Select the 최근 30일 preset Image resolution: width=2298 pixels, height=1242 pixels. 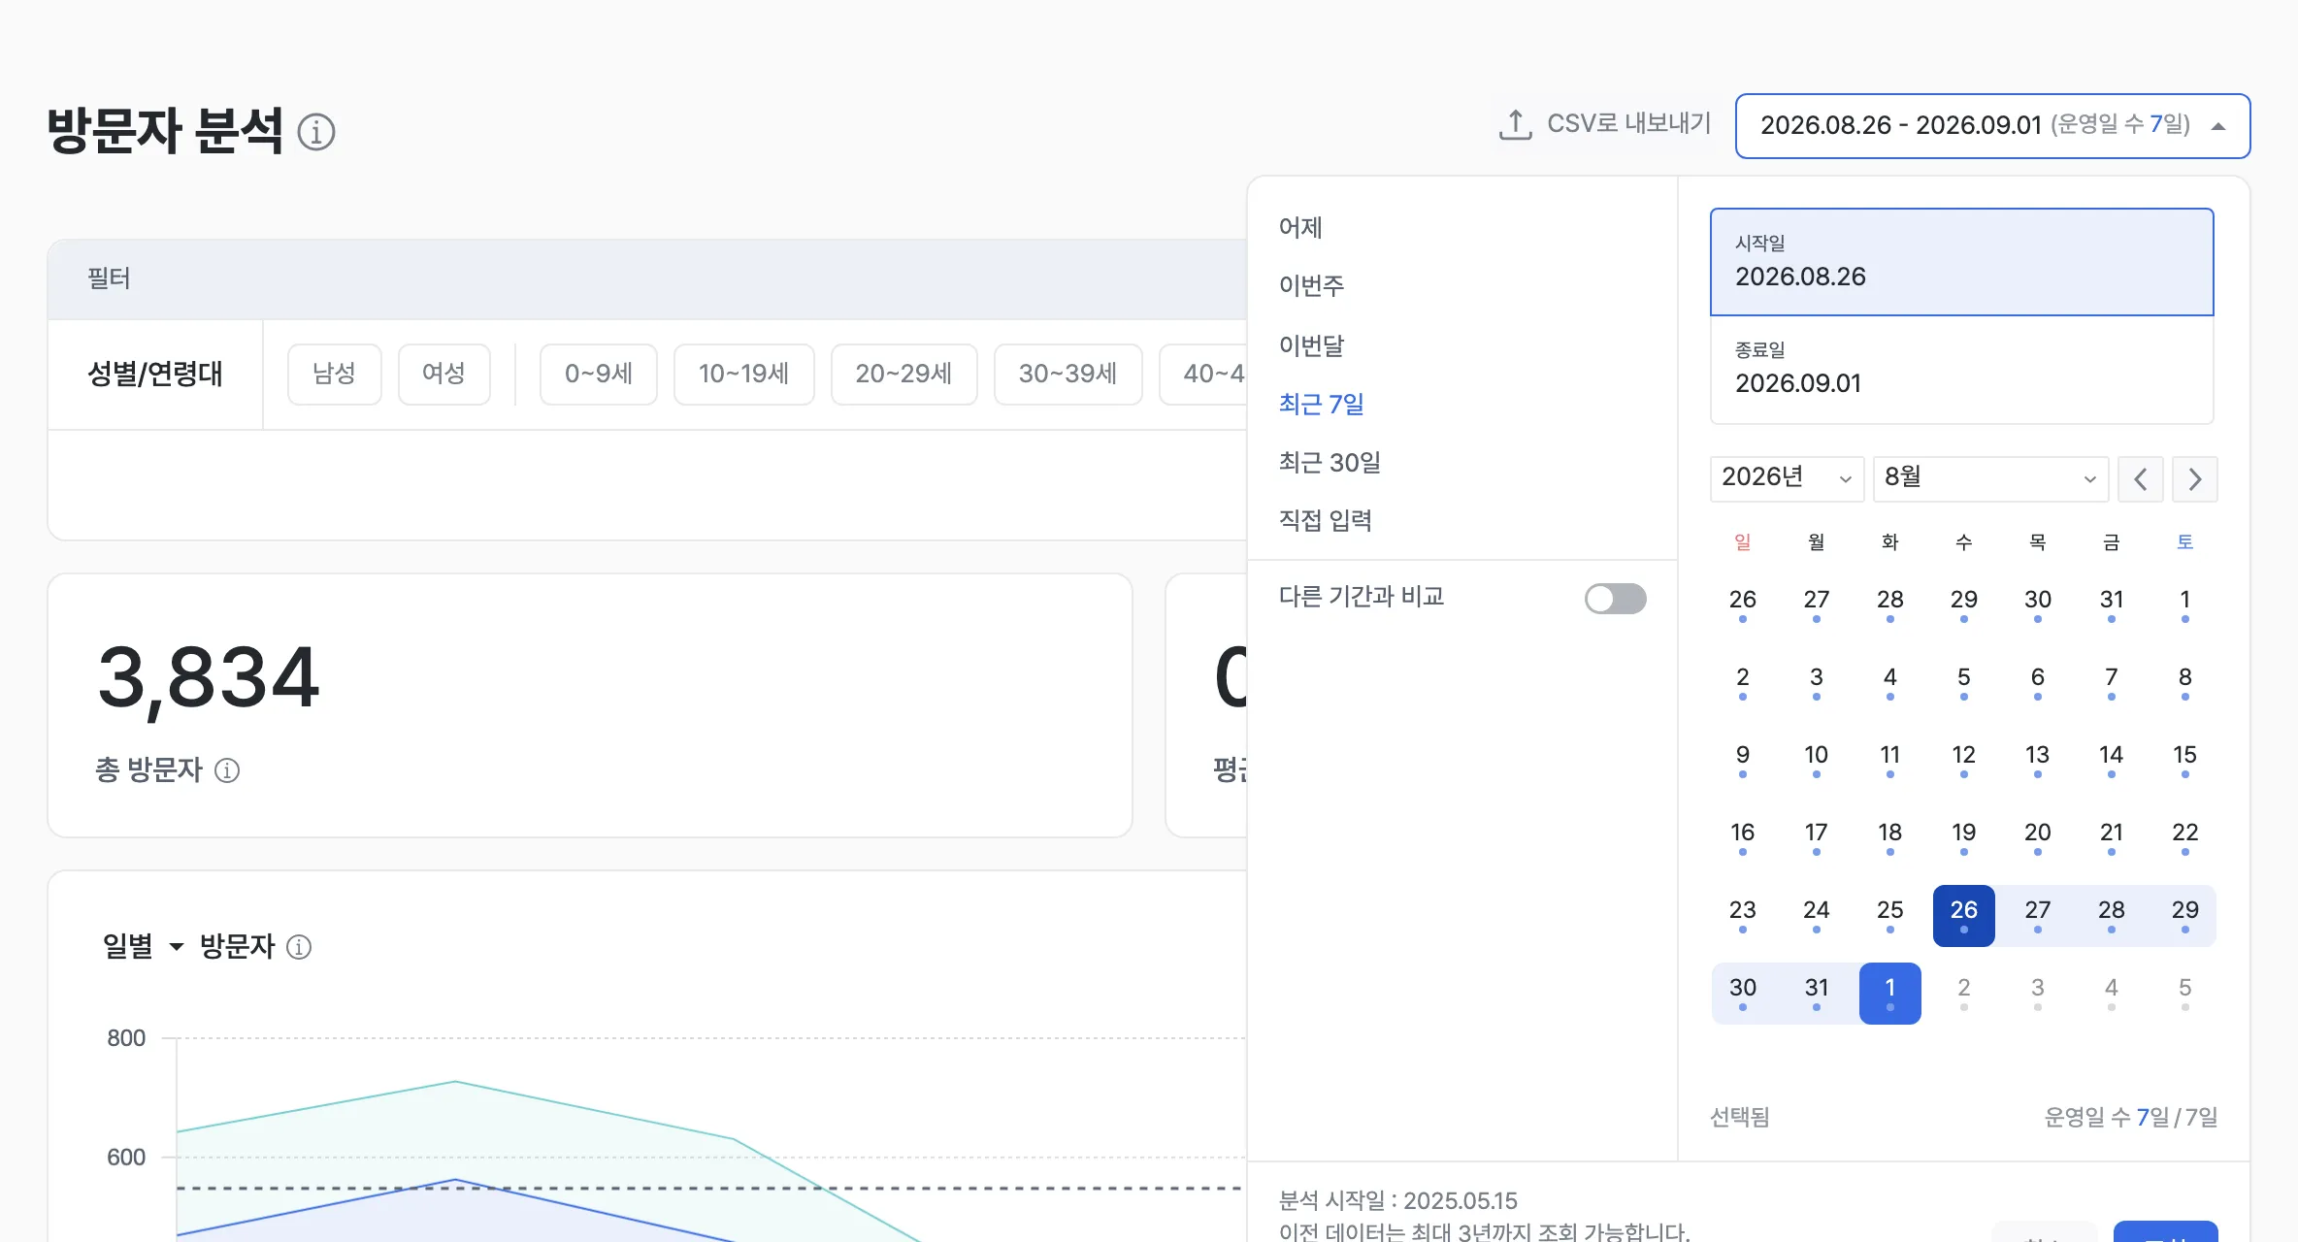(x=1330, y=463)
